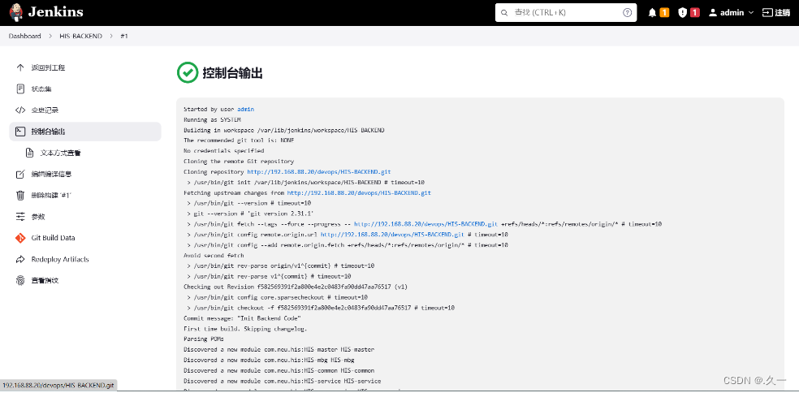
Task: Click 'Checking out Revision' log line
Action: (x=296, y=287)
